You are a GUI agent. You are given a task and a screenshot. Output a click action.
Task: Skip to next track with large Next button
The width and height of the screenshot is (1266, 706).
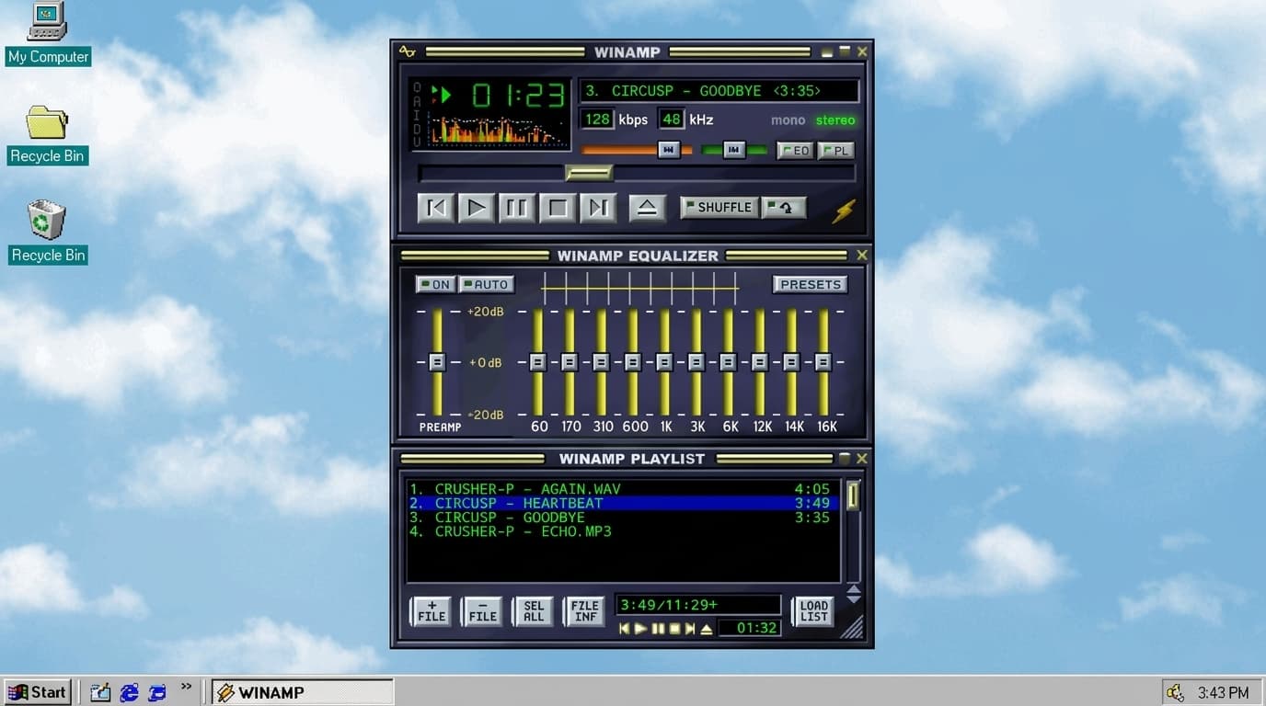(x=598, y=208)
